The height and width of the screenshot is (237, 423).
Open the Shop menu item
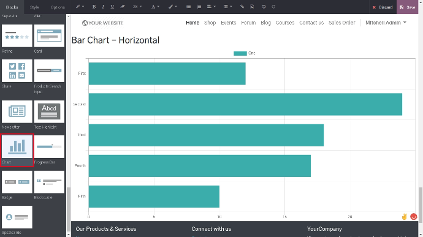pos(210,23)
